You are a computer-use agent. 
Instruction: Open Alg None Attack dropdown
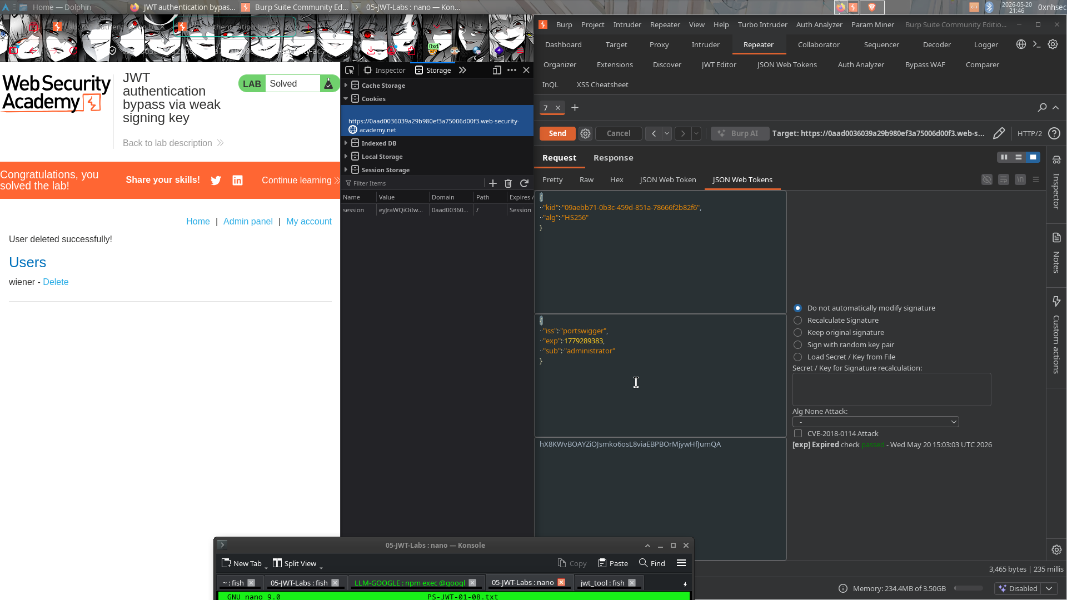pyautogui.click(x=875, y=422)
